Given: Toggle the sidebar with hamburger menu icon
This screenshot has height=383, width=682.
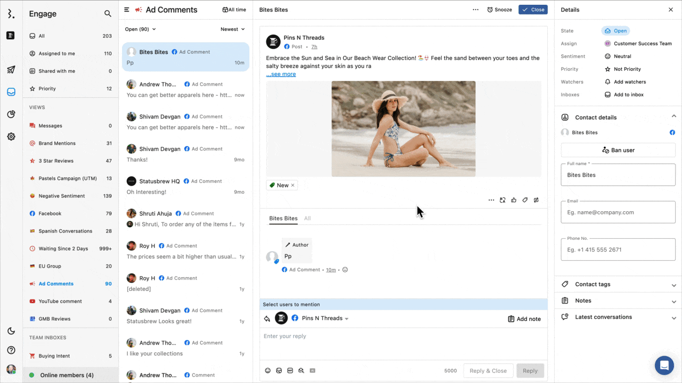Looking at the screenshot, I should [x=127, y=10].
